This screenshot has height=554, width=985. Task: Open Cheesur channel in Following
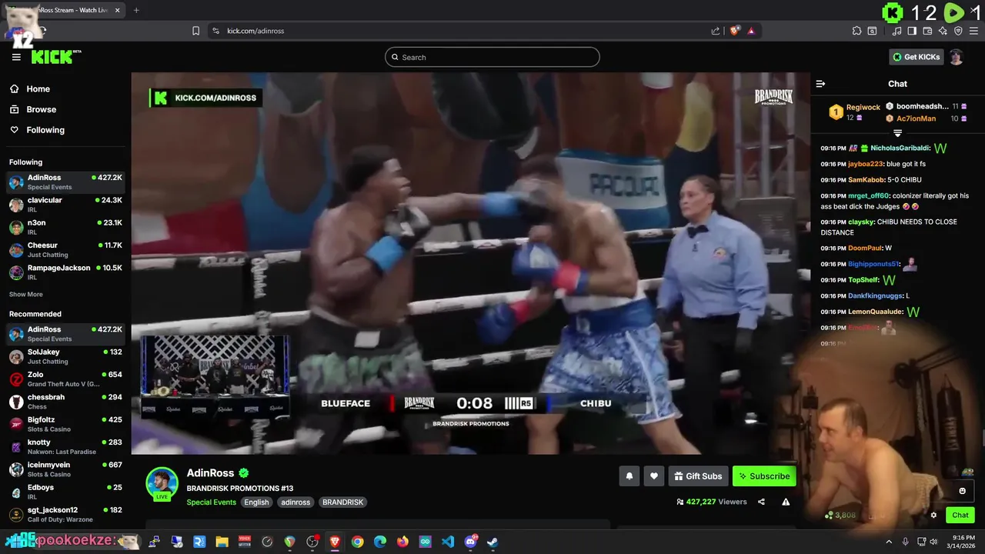[65, 249]
